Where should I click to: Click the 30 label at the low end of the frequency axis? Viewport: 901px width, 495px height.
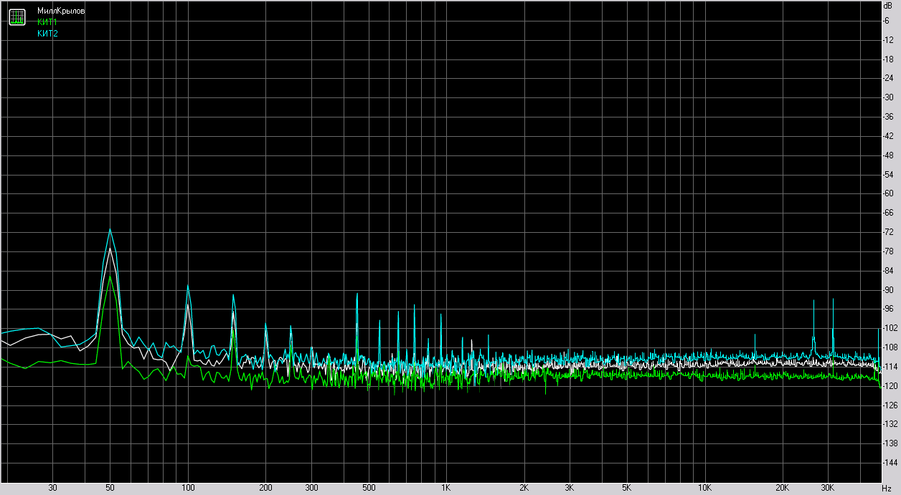pyautogui.click(x=52, y=489)
